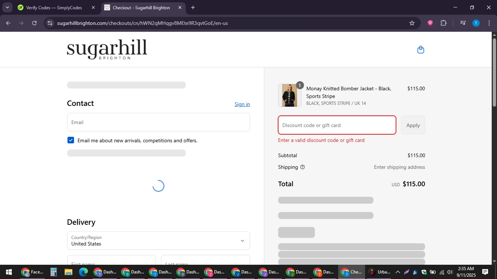The image size is (497, 279).
Task: Show hidden system tray icons
Action: (398, 272)
